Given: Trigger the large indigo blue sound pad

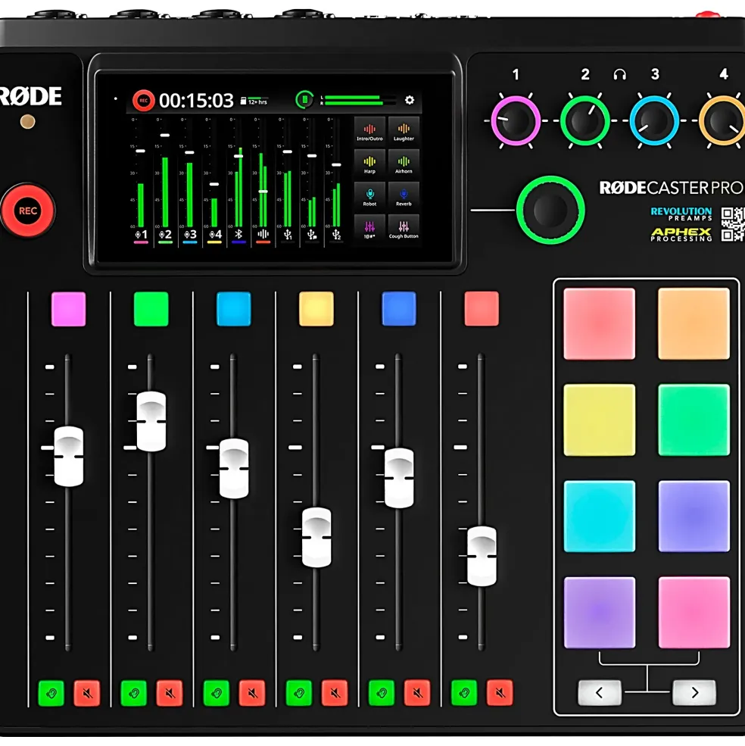Looking at the screenshot, I should point(694,517).
